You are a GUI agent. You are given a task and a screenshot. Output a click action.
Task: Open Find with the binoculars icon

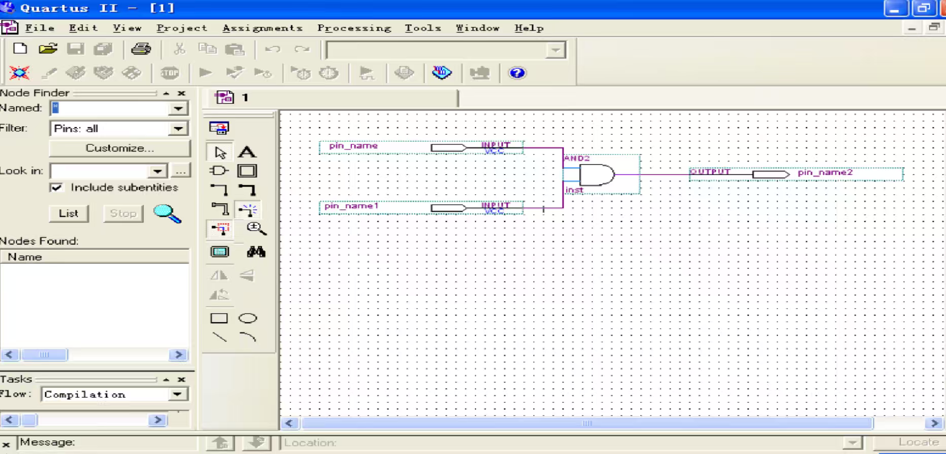pos(256,252)
